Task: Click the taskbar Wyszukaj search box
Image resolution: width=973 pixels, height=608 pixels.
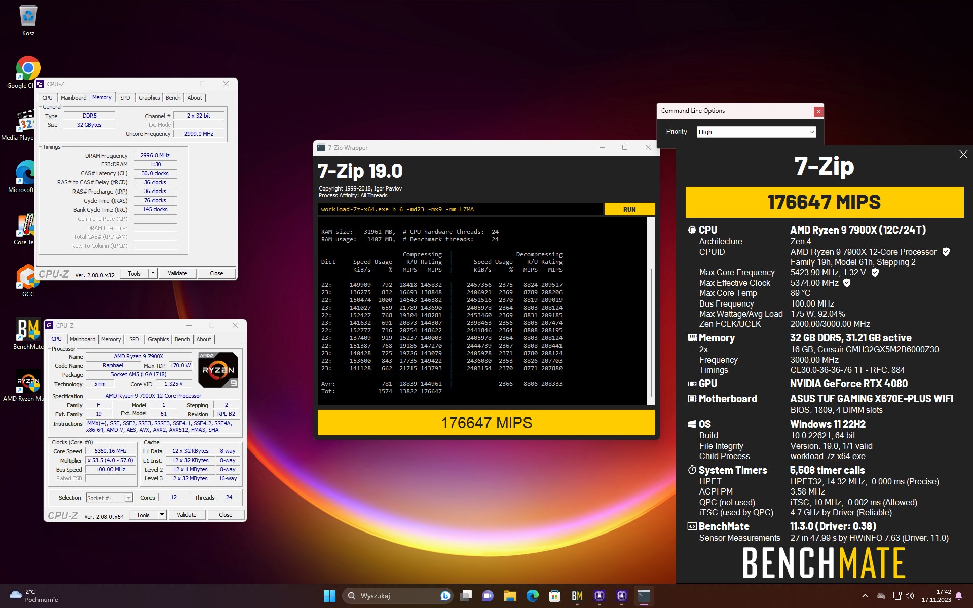Action: (x=397, y=596)
